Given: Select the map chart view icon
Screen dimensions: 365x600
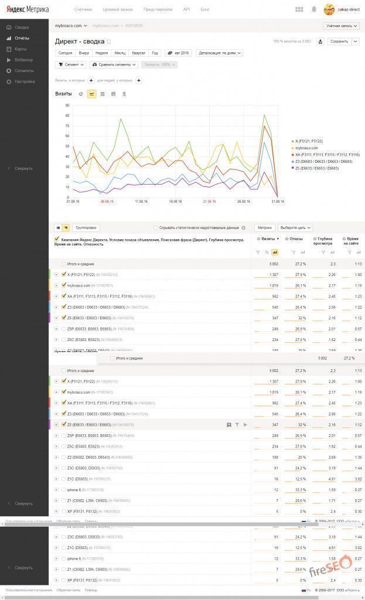Looking at the screenshot, I should pyautogui.click(x=124, y=94).
